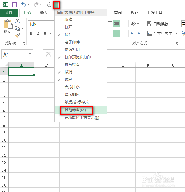
Task: Enable 自动换行 wrap text
Action: (158, 24)
